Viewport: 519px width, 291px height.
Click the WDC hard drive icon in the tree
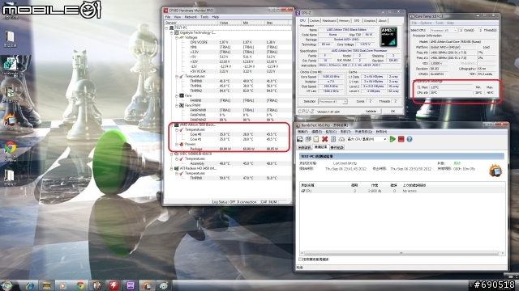tap(177, 154)
